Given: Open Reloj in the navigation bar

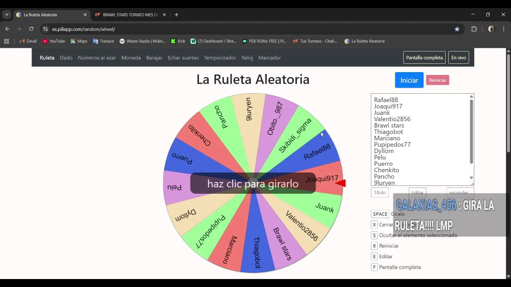Looking at the screenshot, I should (247, 58).
